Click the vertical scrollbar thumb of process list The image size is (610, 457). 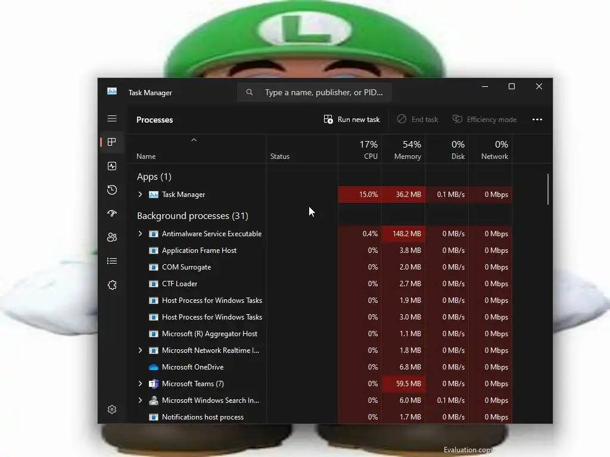[548, 189]
